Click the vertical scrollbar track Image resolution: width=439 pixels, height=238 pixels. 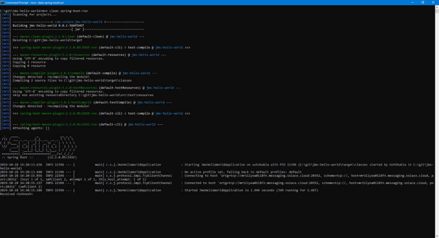[x=437, y=133]
